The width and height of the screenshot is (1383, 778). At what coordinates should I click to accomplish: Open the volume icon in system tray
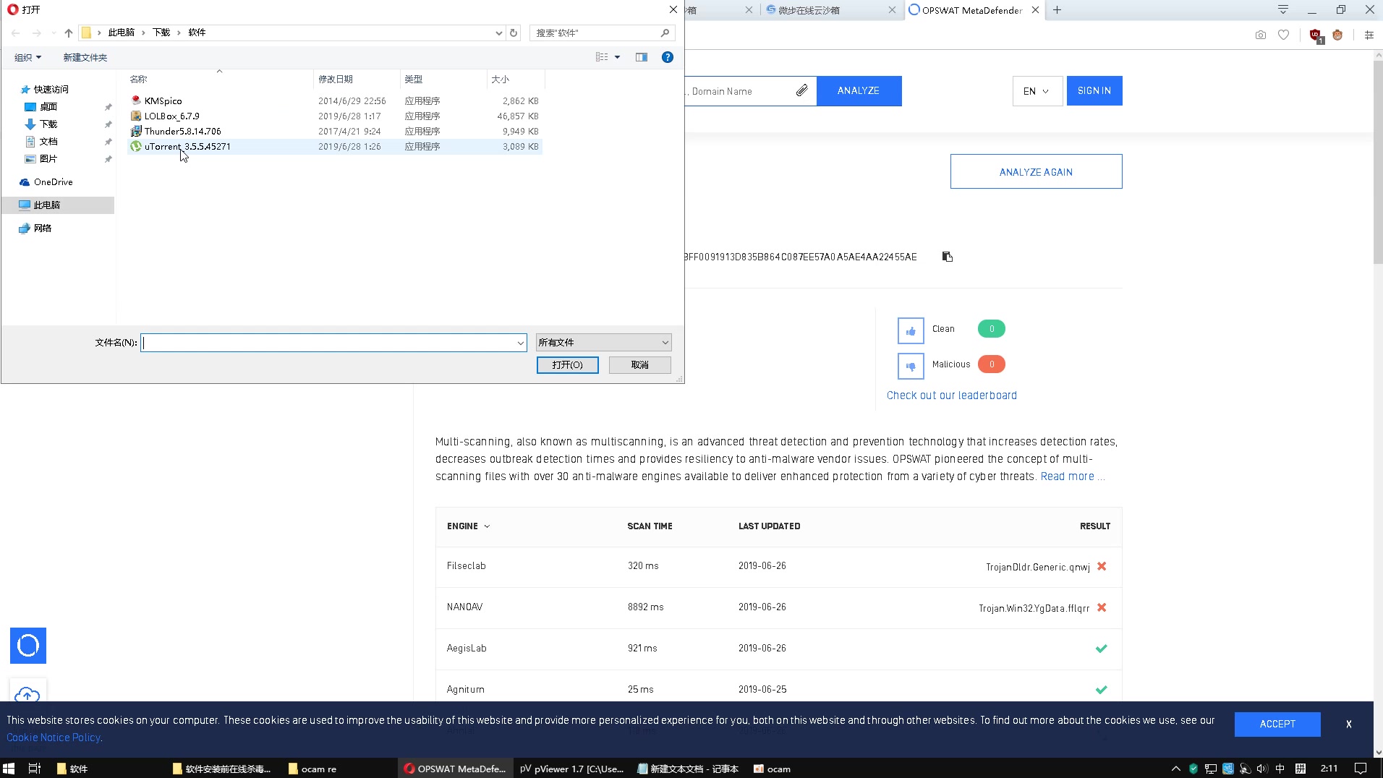tap(1262, 769)
